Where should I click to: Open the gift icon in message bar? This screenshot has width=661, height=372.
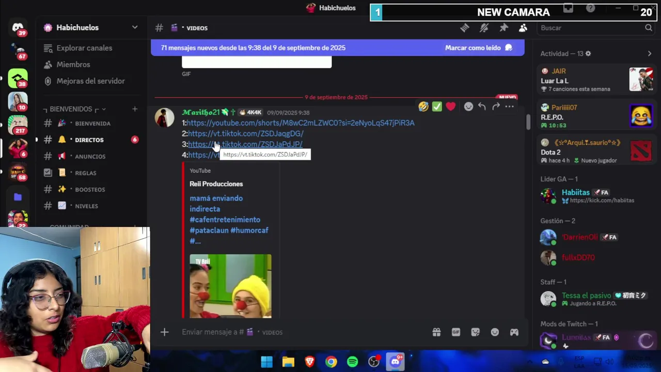click(436, 332)
